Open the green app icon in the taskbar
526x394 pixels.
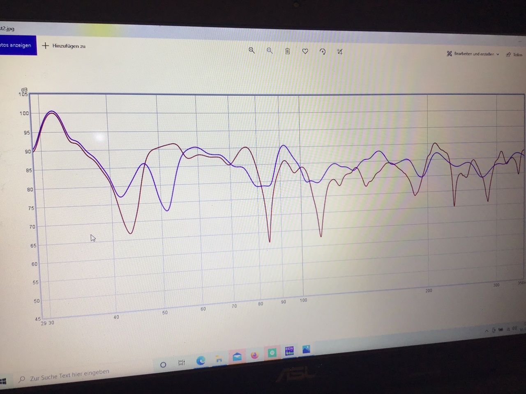pos(272,353)
